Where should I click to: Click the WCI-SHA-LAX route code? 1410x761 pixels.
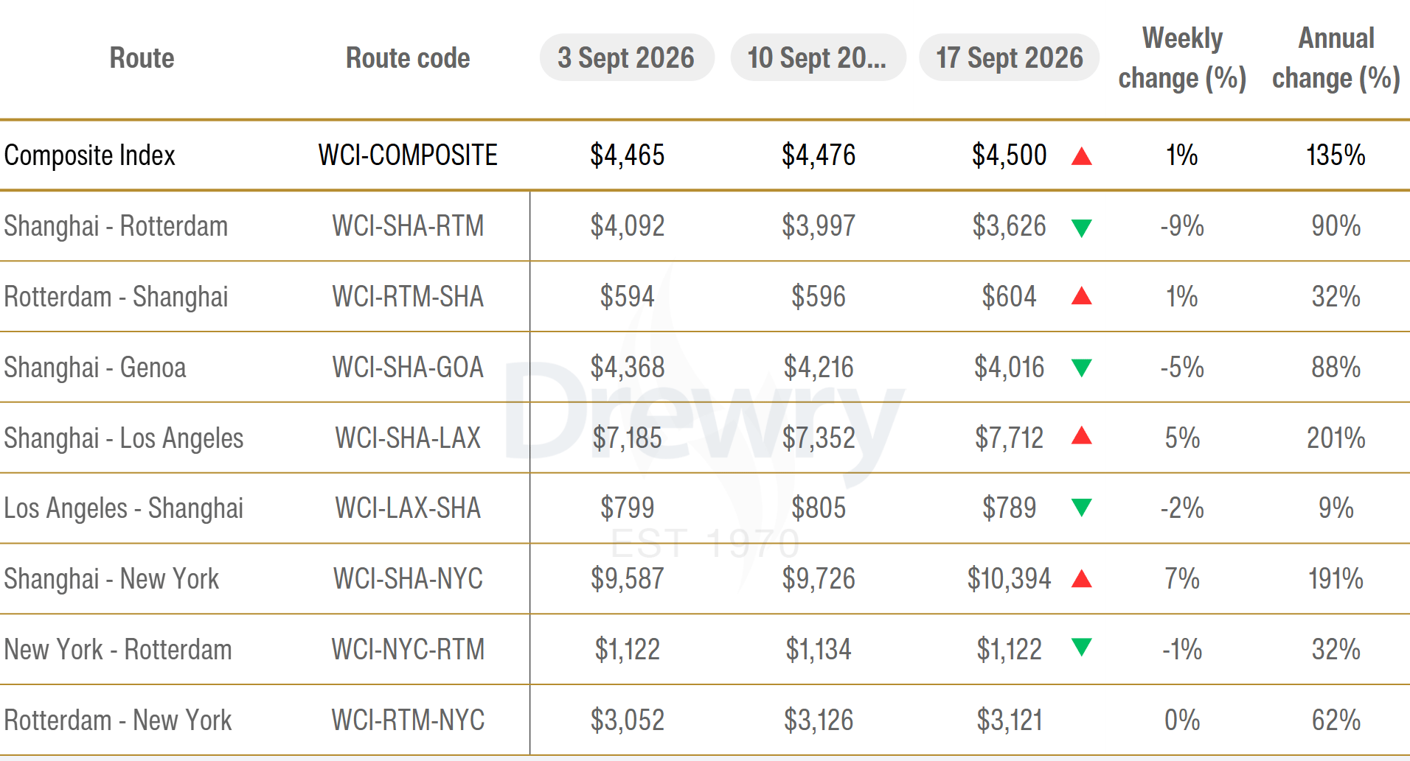pyautogui.click(x=408, y=438)
